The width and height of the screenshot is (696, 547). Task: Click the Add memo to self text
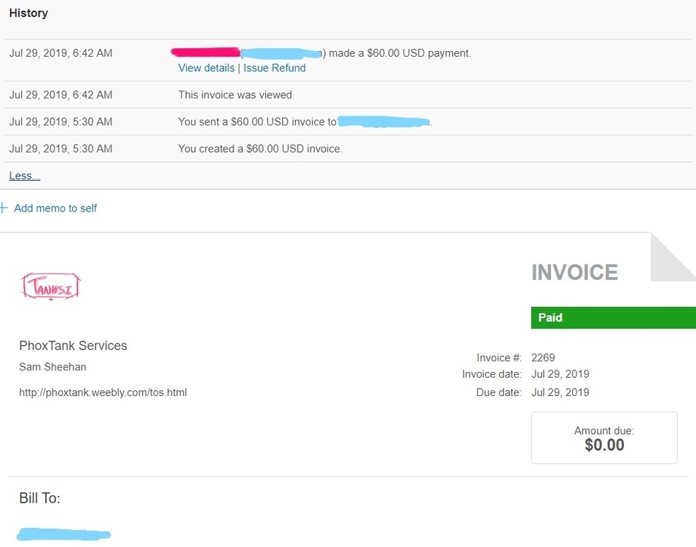55,209
